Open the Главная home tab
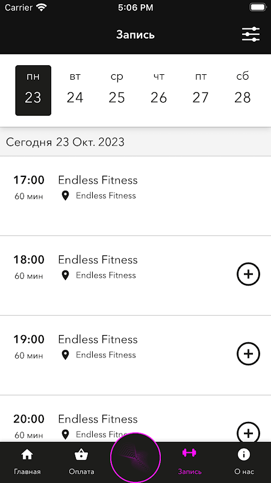The height and width of the screenshot is (483, 271). pyautogui.click(x=27, y=461)
